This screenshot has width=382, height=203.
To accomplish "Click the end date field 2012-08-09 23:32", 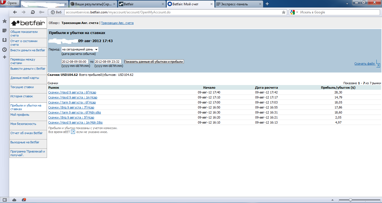I will 108,62.
